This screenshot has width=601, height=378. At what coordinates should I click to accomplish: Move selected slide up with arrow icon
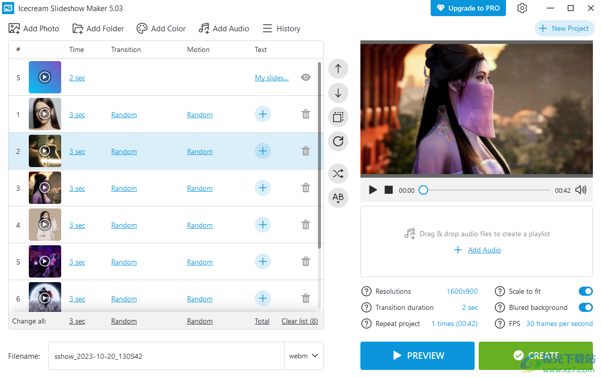point(338,69)
